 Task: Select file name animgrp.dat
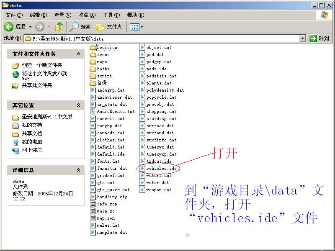111,90
